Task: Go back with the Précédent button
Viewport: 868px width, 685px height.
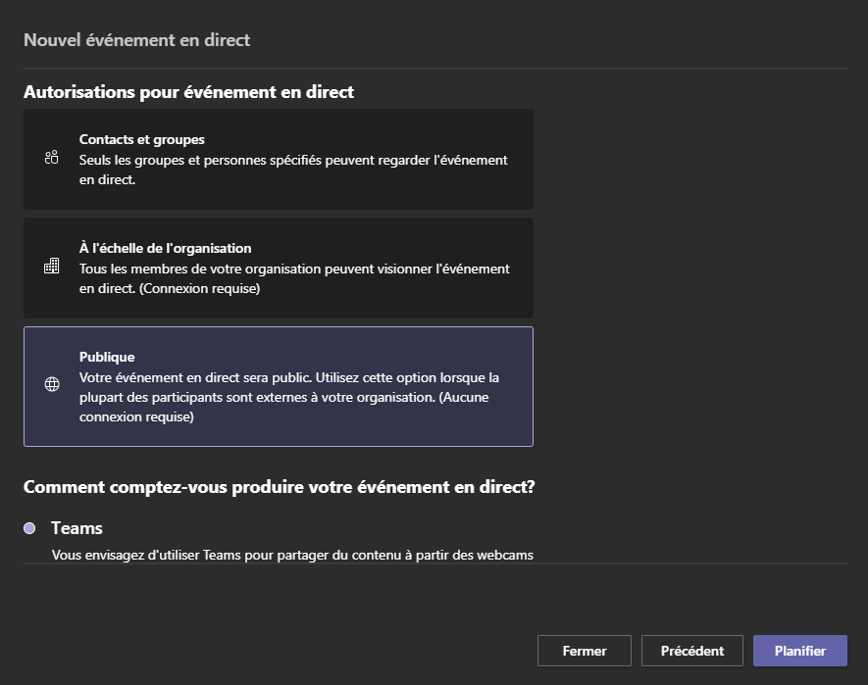Action: pos(692,651)
